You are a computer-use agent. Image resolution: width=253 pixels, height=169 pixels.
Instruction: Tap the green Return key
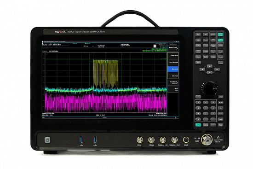point(198,125)
